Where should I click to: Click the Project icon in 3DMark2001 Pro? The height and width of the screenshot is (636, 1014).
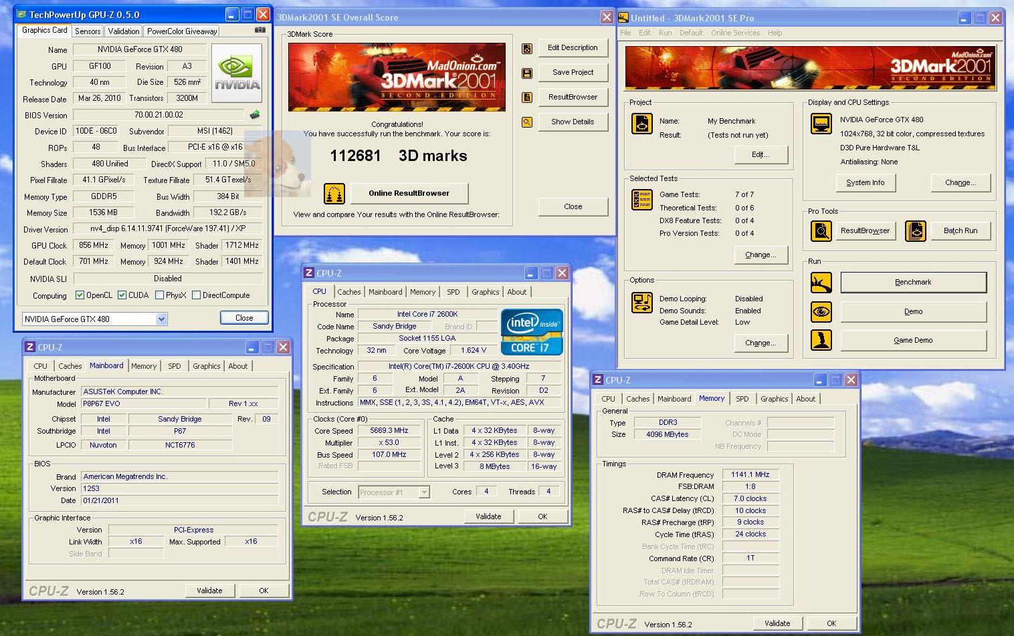pos(641,124)
